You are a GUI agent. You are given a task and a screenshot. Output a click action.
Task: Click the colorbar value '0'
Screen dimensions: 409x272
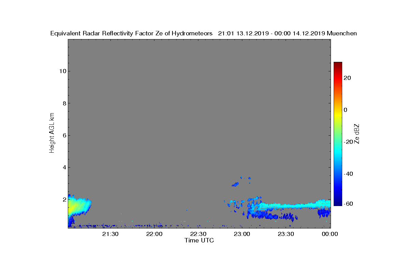(x=346, y=110)
